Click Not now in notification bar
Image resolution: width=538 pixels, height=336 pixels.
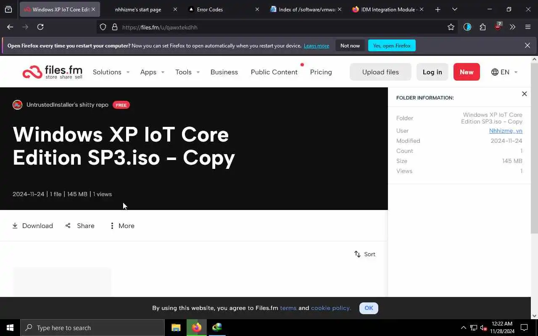pyautogui.click(x=350, y=45)
